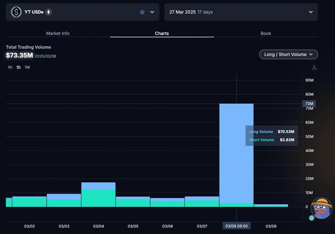Image resolution: width=335 pixels, height=234 pixels.
Task: Click the pepe straw hat mascot avatar
Action: 321,208
